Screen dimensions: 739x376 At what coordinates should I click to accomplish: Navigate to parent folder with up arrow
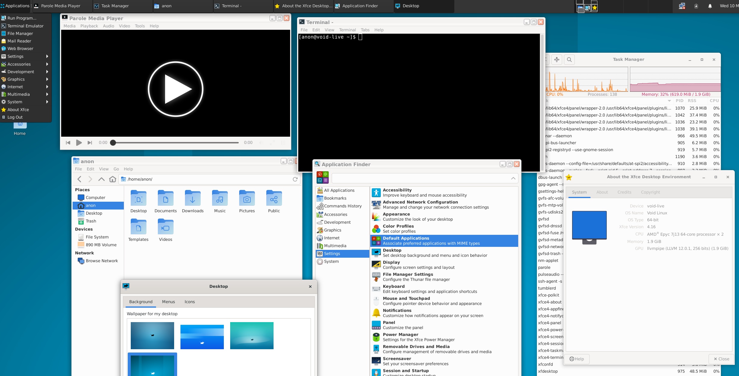[101, 179]
